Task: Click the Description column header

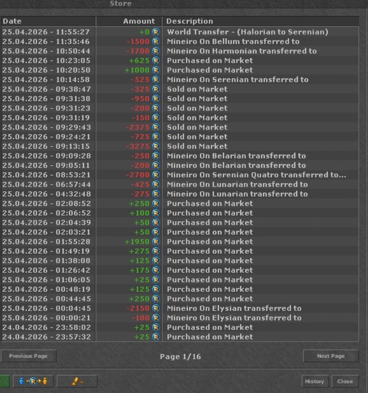Action: click(261, 21)
